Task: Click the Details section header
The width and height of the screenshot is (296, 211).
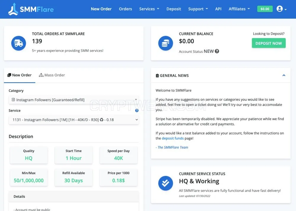Action: (x=74, y=196)
